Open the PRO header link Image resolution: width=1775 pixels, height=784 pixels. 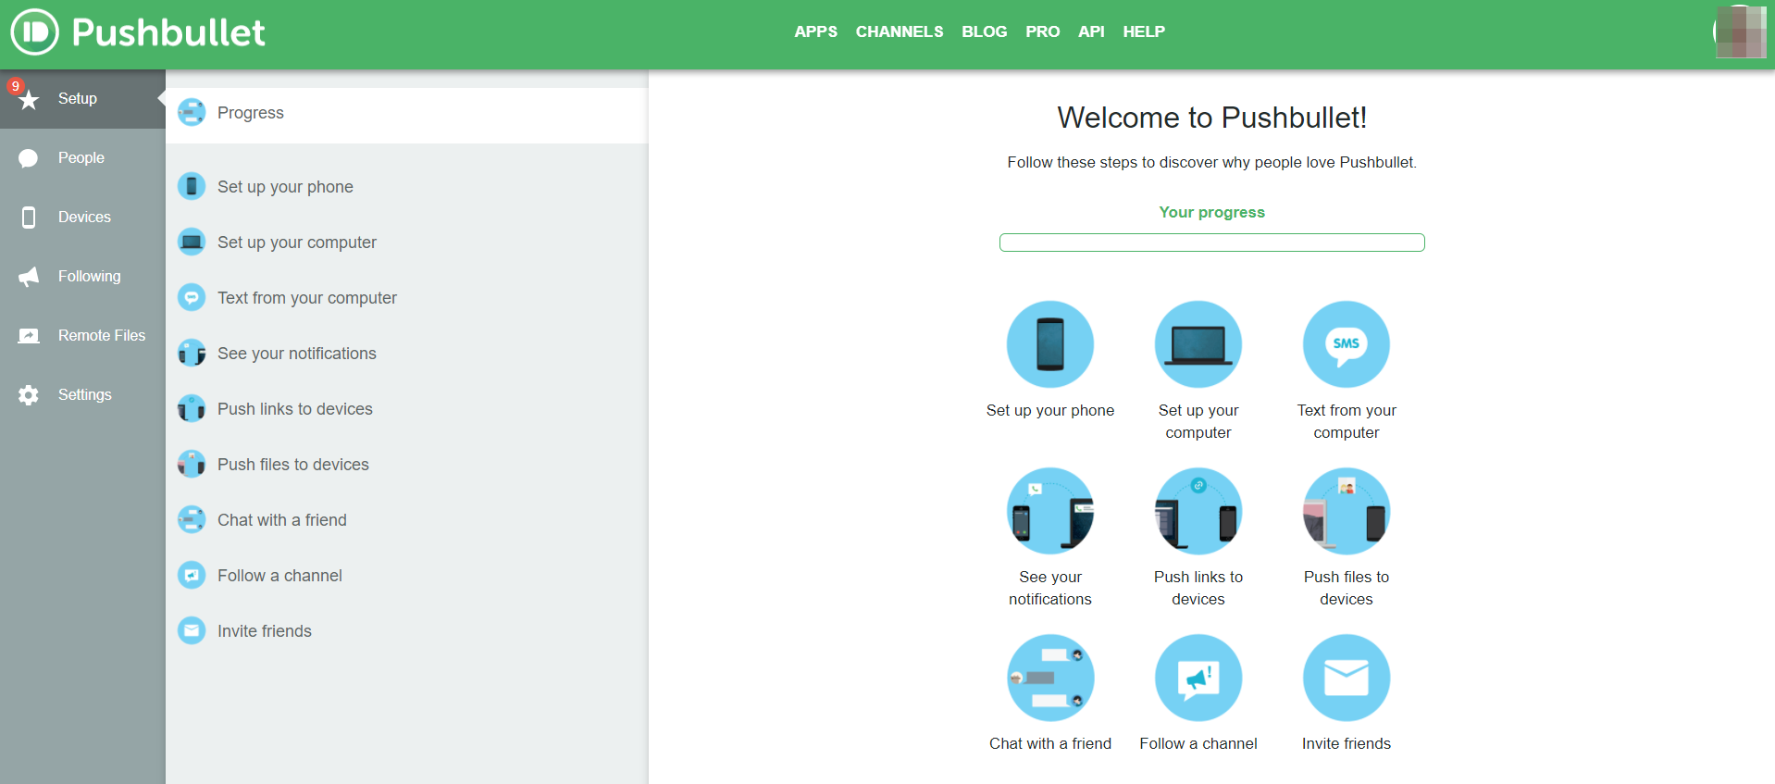(x=1042, y=31)
